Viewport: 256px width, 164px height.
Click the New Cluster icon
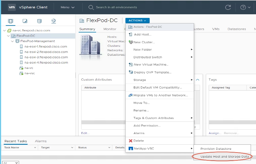pos(131,42)
